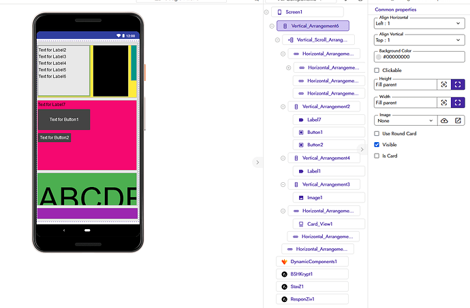
Task: Open the Image asset picker icon
Action: pyautogui.click(x=458, y=120)
